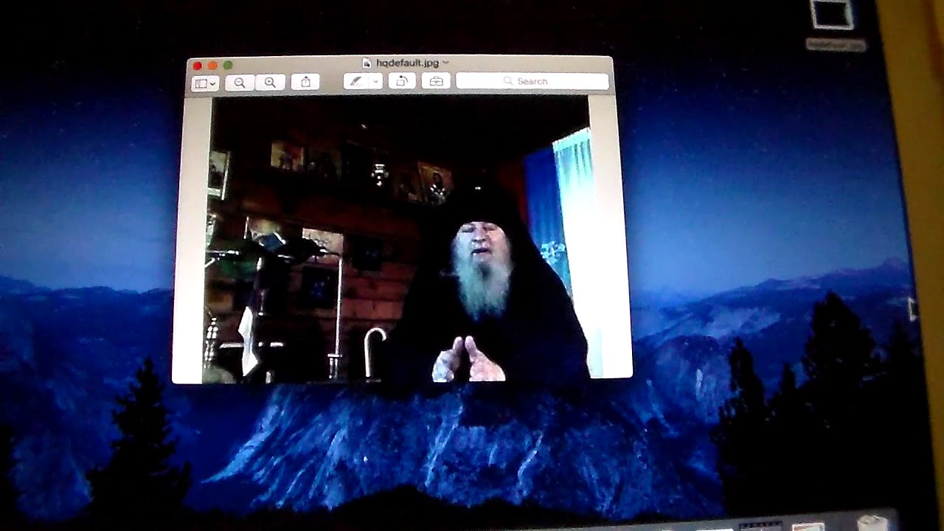Click the hqdefault.jpg document icon
Image resolution: width=944 pixels, height=531 pixels.
[367, 63]
